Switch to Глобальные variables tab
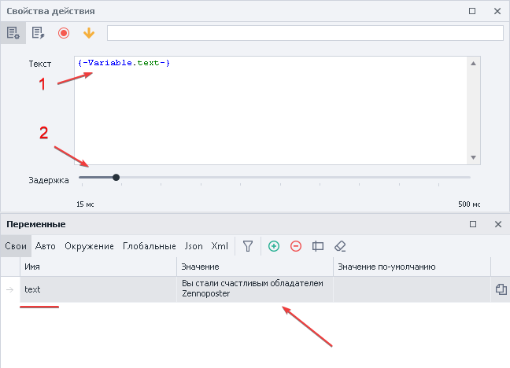The width and height of the screenshot is (510, 368). 150,246
